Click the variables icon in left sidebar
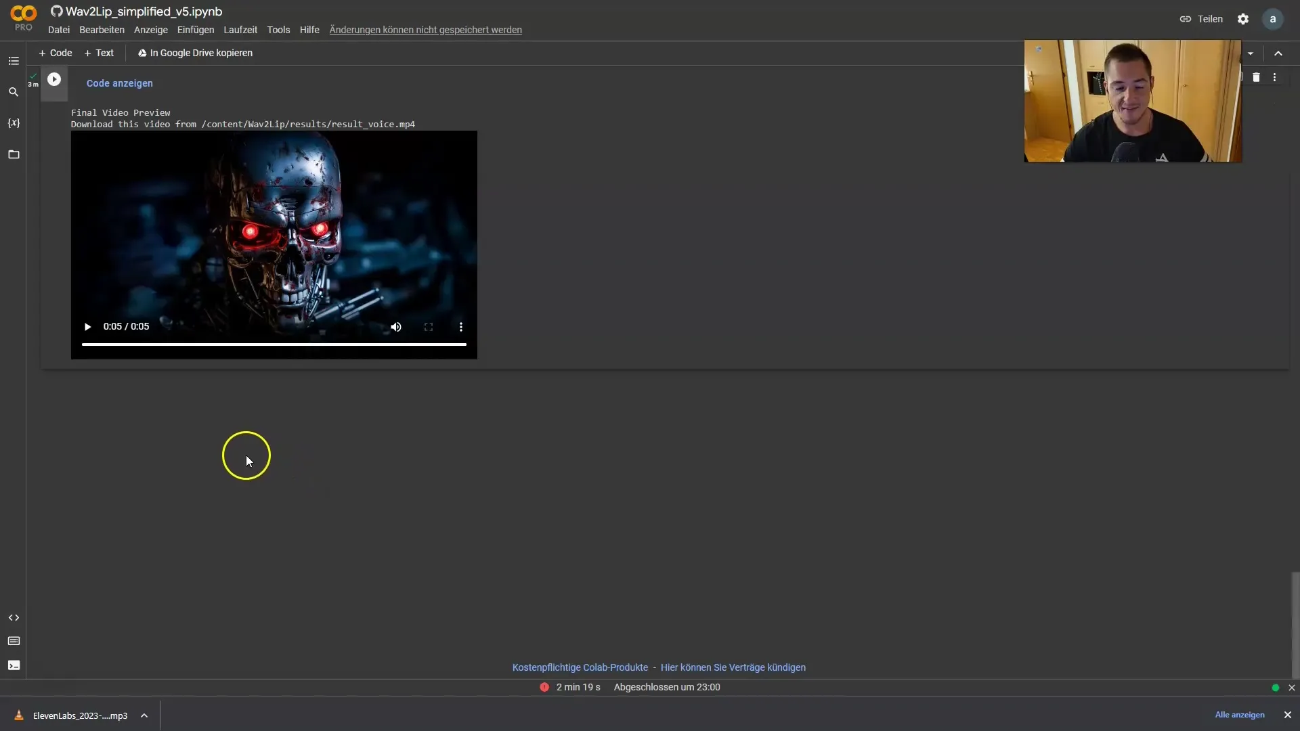Viewport: 1300px width, 731px height. 14,123
